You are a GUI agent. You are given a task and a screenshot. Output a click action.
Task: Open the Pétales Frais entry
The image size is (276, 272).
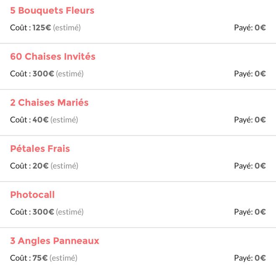point(40,149)
